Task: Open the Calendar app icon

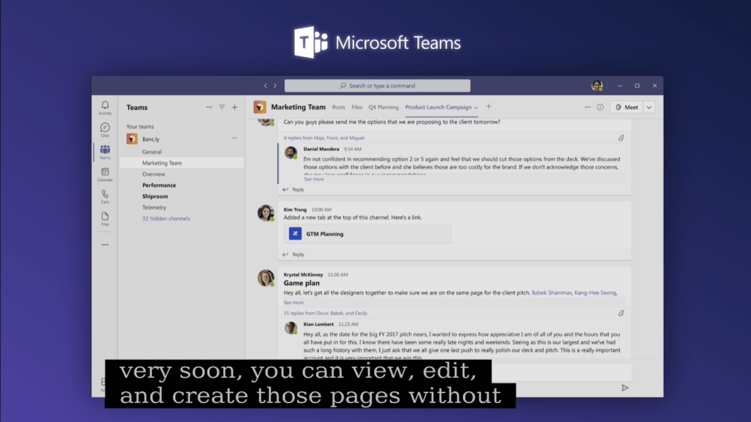Action: [105, 174]
